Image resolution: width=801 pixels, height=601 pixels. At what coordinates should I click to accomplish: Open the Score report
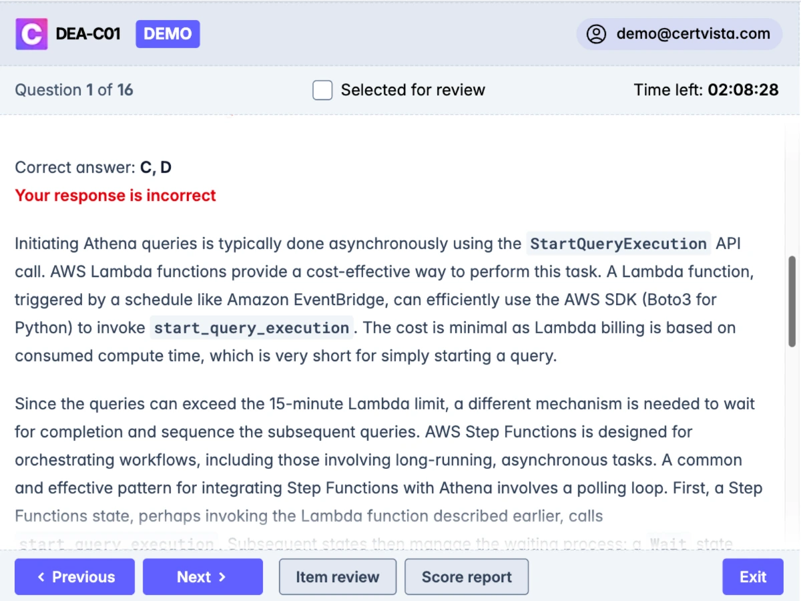coord(467,577)
